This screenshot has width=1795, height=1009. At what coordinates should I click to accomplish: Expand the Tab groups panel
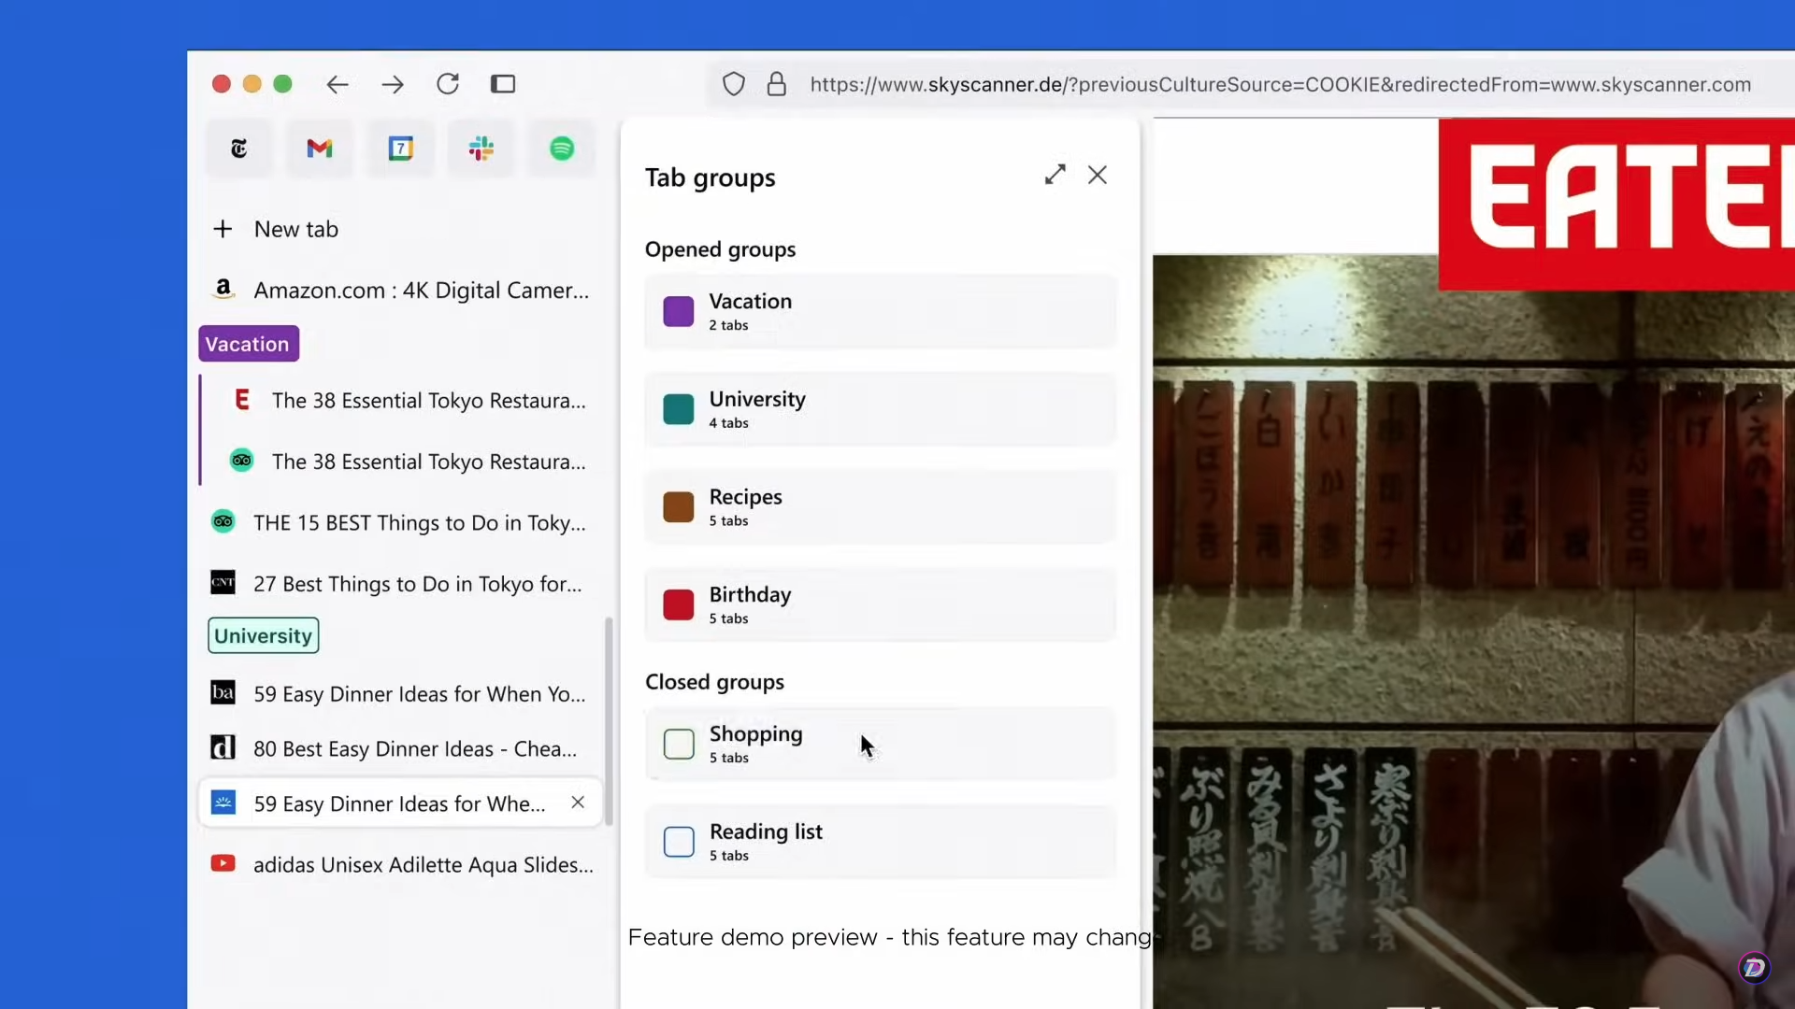click(x=1055, y=175)
